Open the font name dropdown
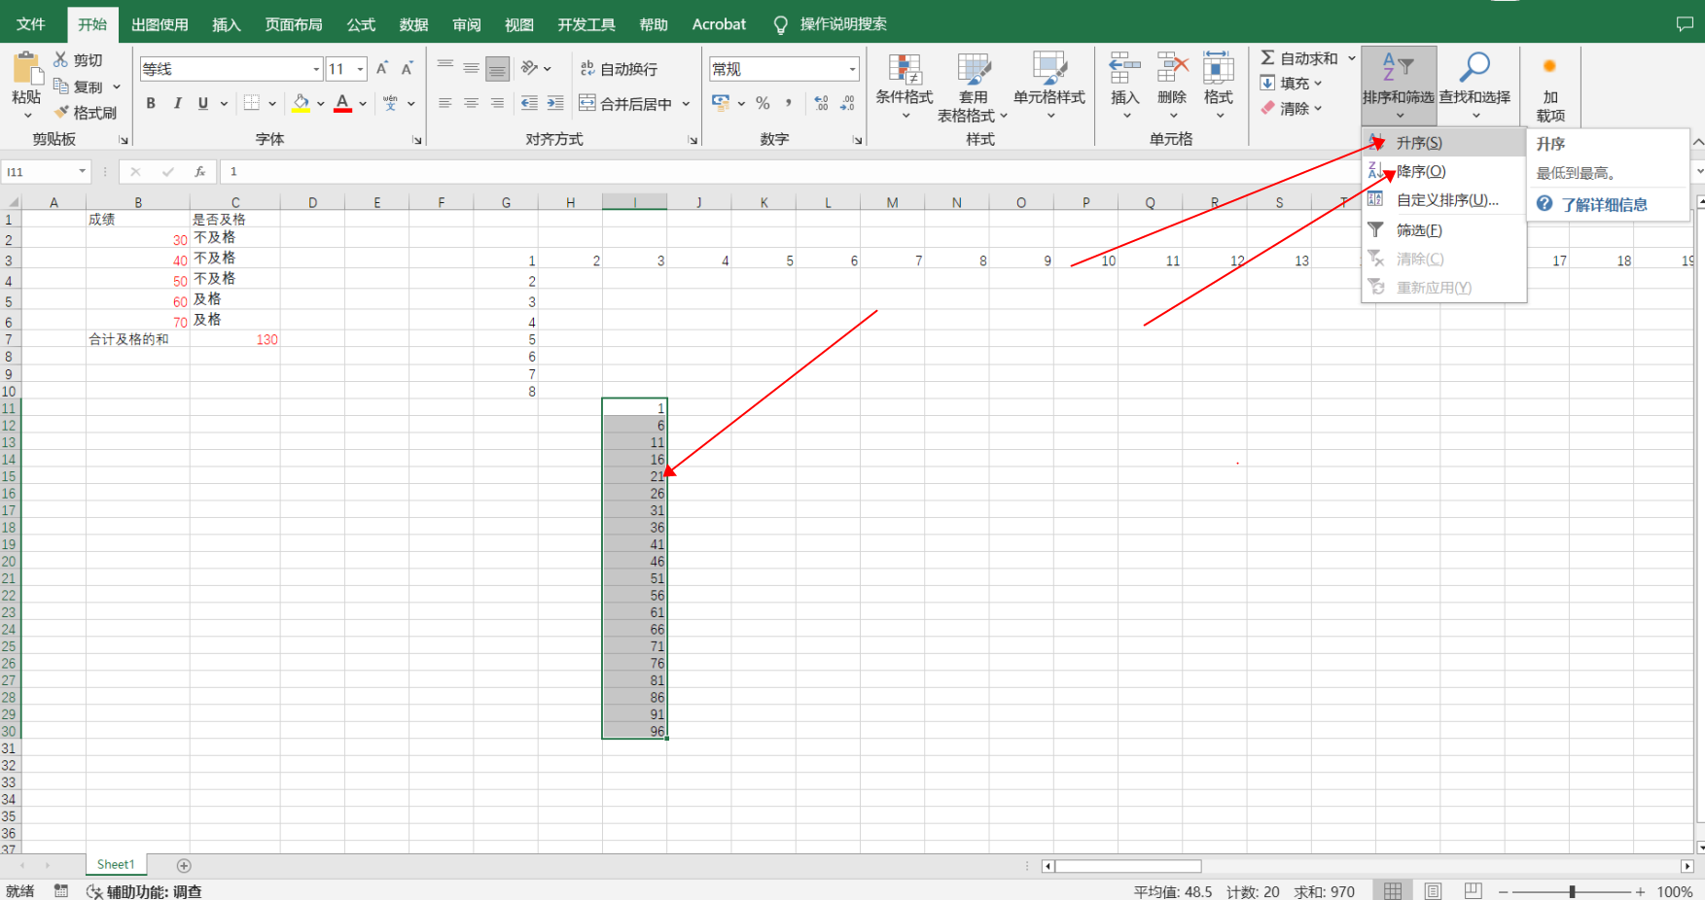This screenshot has width=1705, height=900. pyautogui.click(x=316, y=69)
